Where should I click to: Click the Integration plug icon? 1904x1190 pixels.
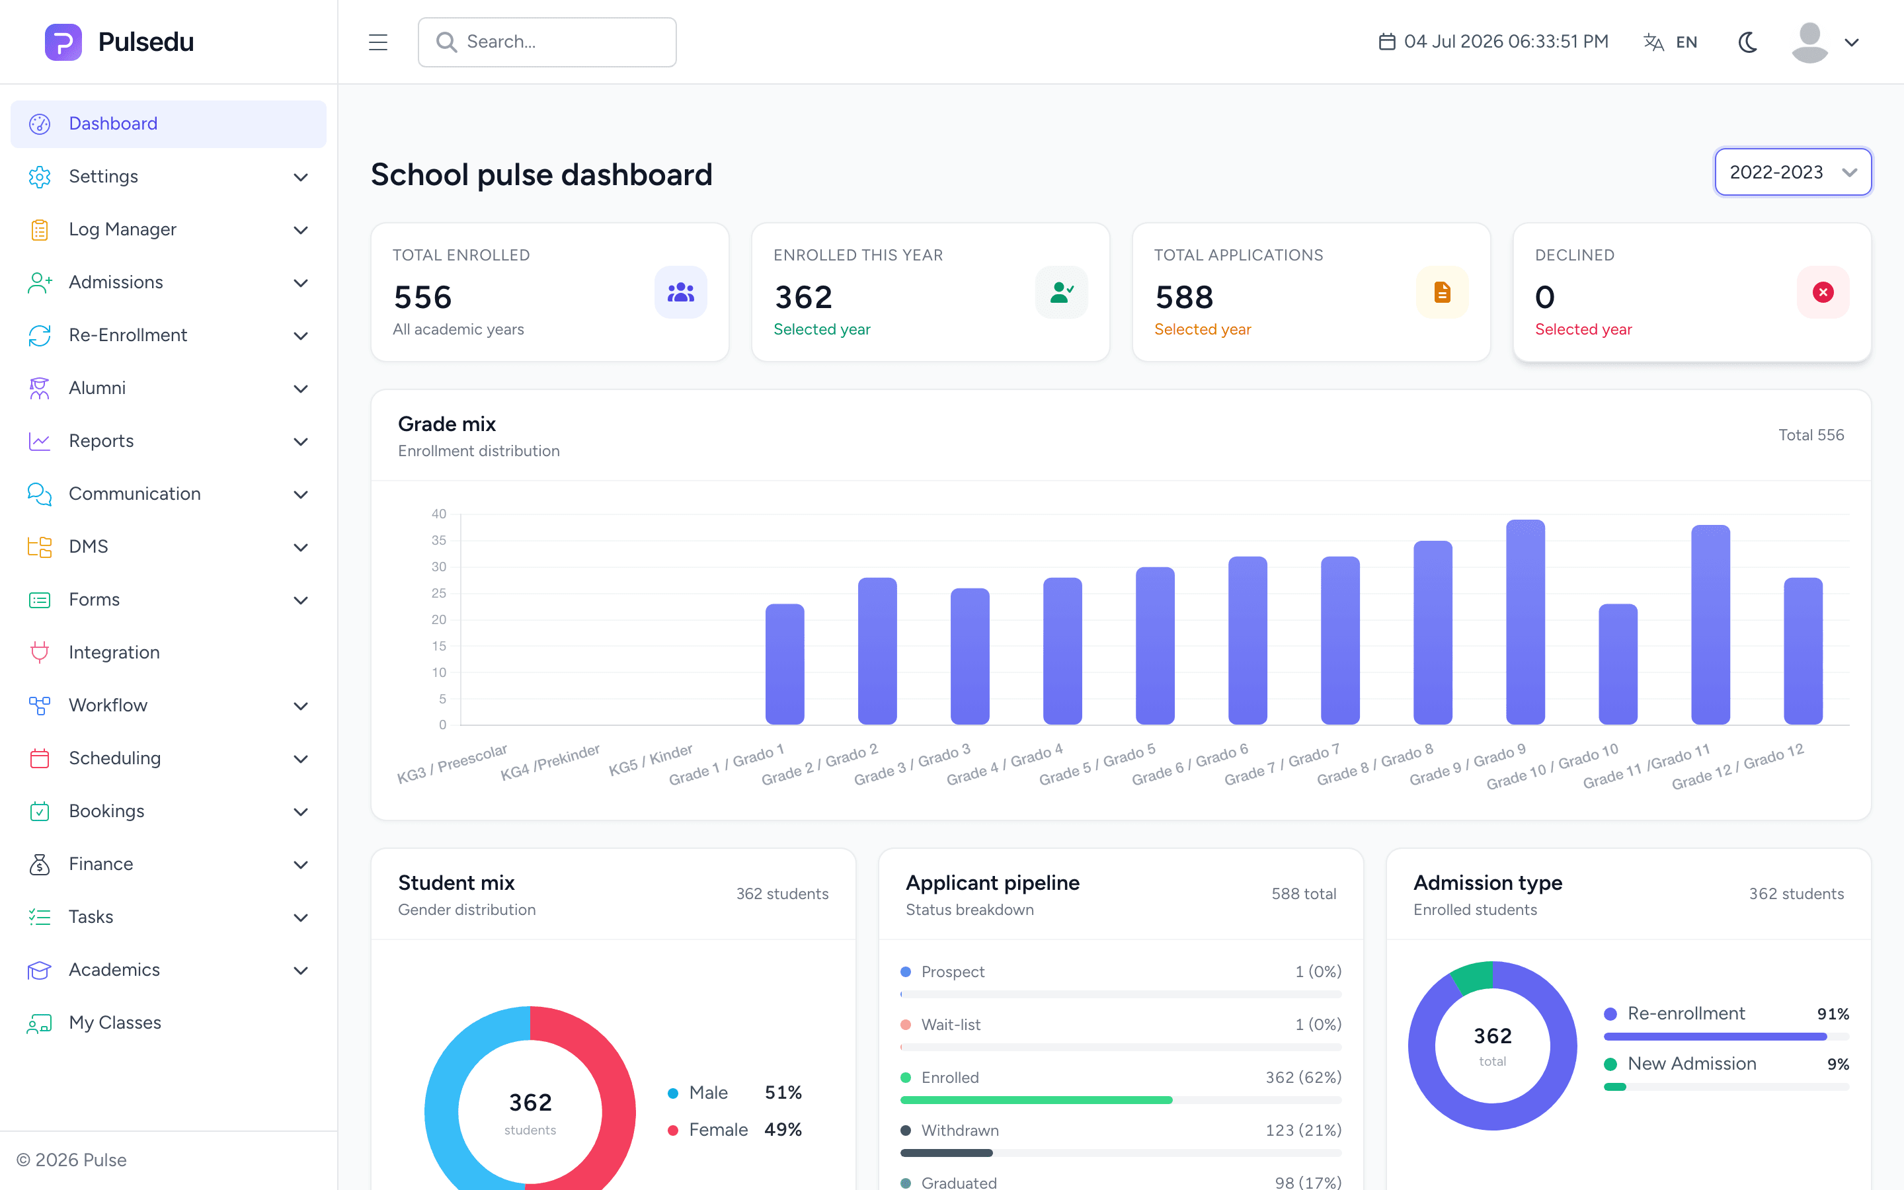click(40, 653)
